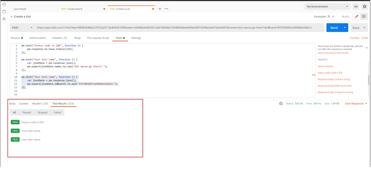This screenshot has height=179, width=371.
Task: Open the APIs sidebar icon
Action: [4, 19]
